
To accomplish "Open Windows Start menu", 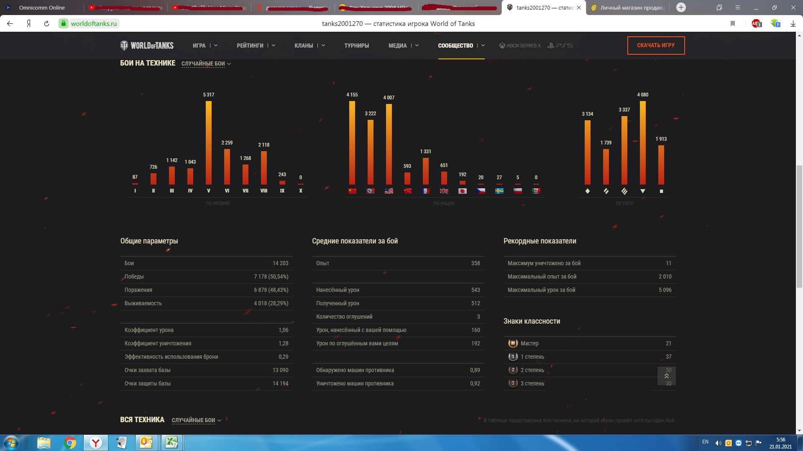I will pyautogui.click(x=11, y=443).
